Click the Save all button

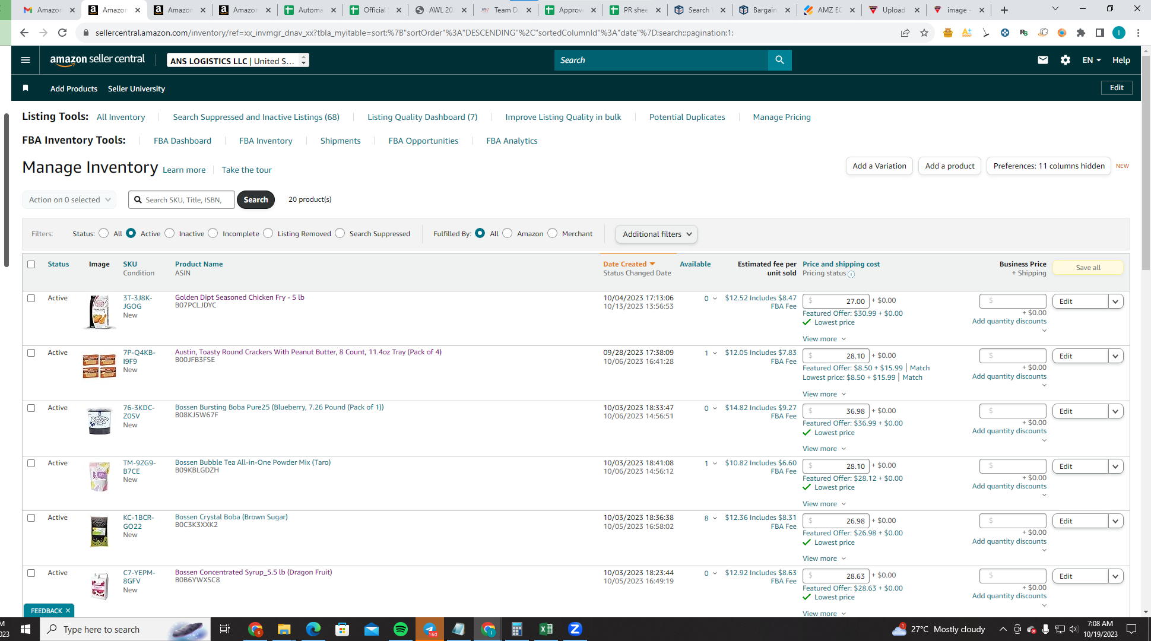point(1088,268)
